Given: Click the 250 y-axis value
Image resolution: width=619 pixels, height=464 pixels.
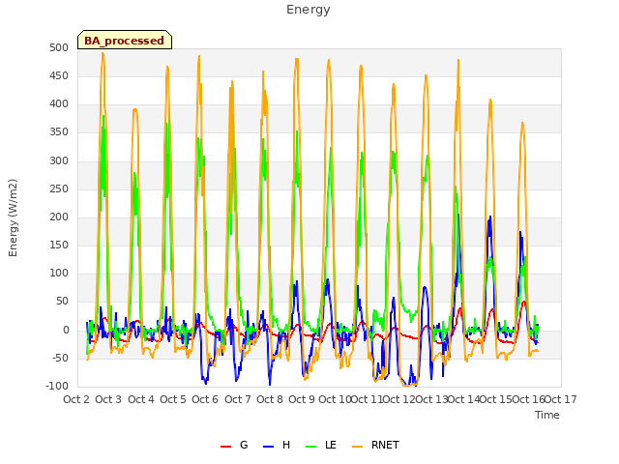Looking at the screenshot, I should [x=59, y=188].
